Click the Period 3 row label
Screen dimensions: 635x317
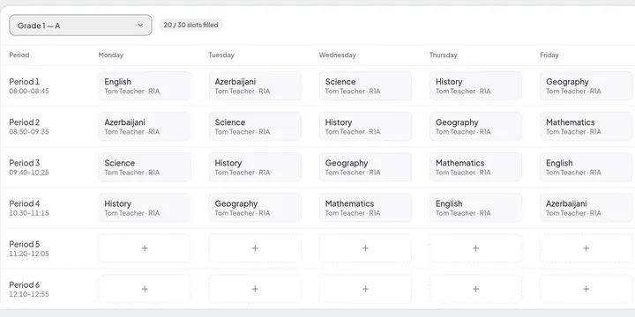(25, 163)
